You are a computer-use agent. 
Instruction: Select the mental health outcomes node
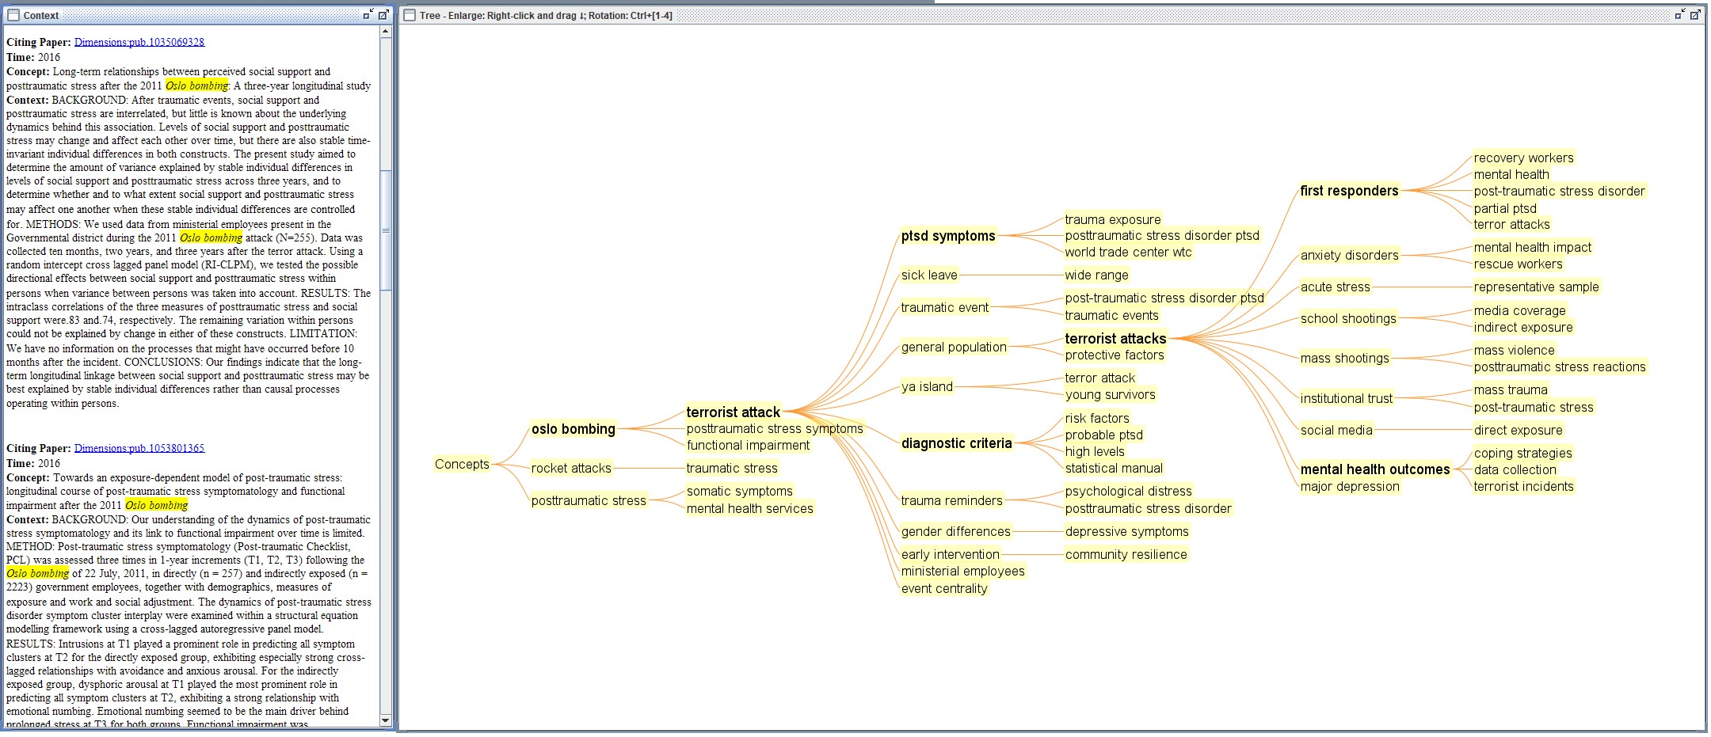pyautogui.click(x=1374, y=469)
